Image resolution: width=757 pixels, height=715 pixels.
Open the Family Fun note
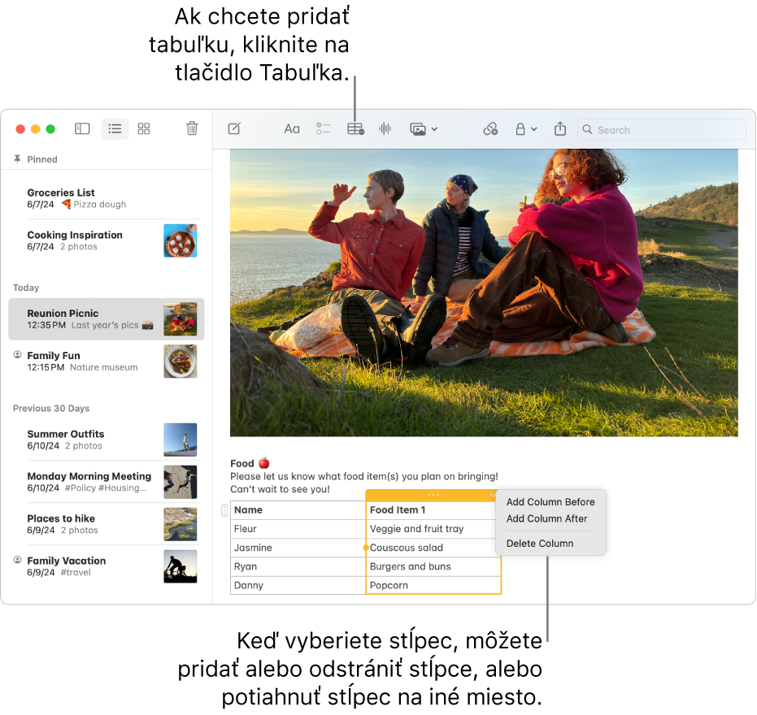click(107, 361)
